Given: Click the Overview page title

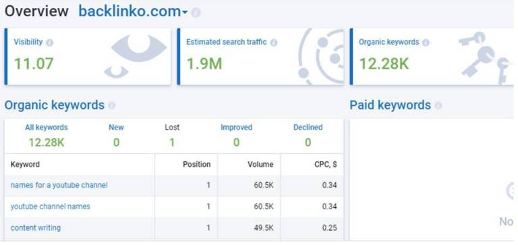Looking at the screenshot, I should click(36, 11).
